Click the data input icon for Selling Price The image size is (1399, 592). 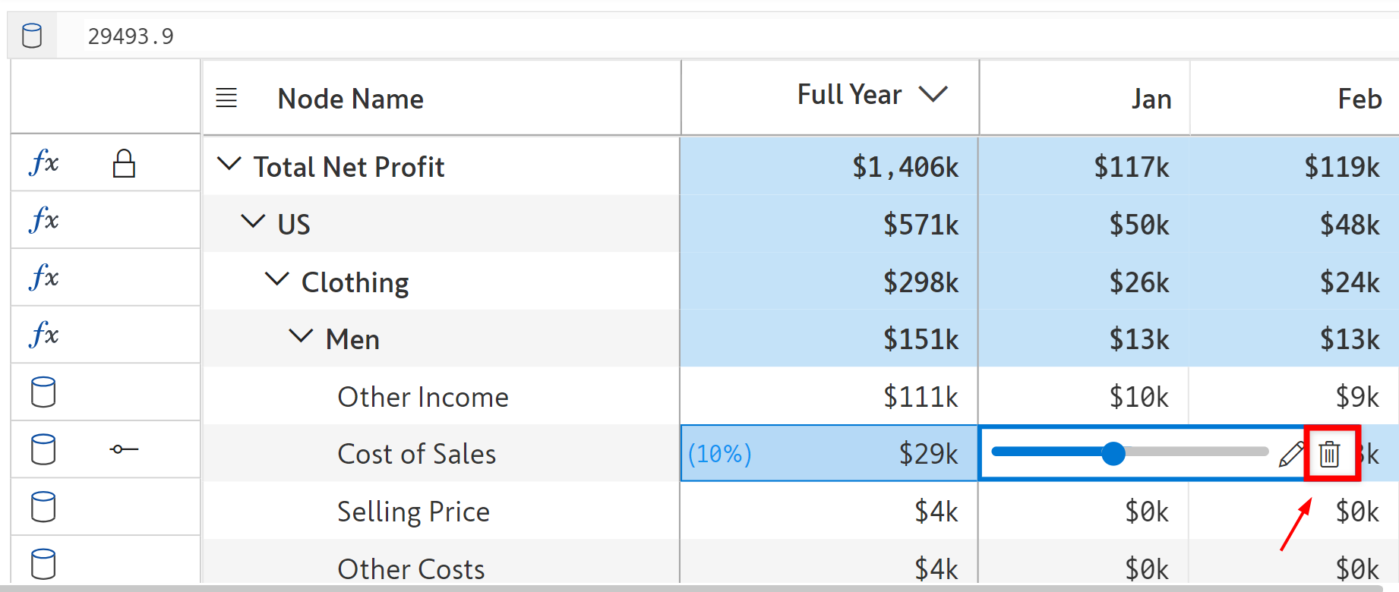[43, 507]
